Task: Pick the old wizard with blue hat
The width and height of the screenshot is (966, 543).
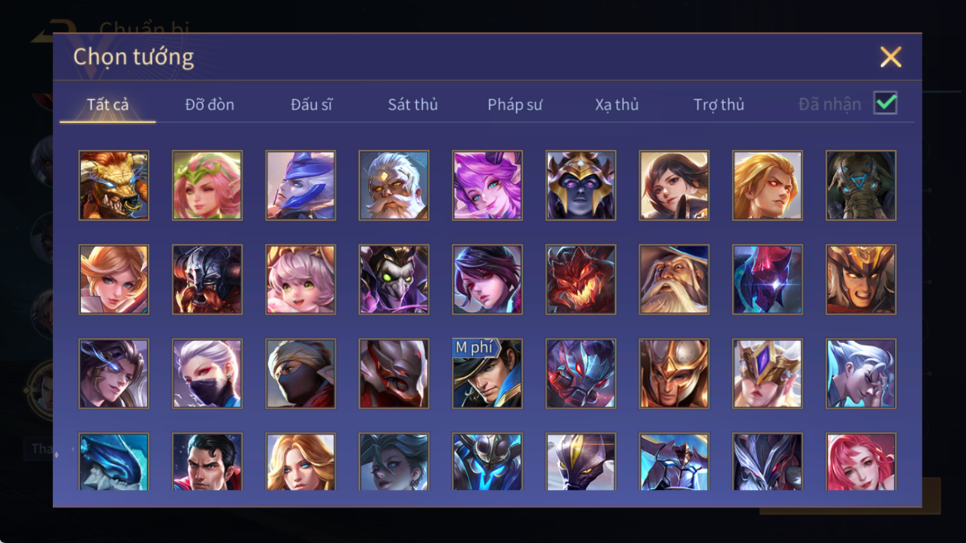Action: (x=674, y=279)
